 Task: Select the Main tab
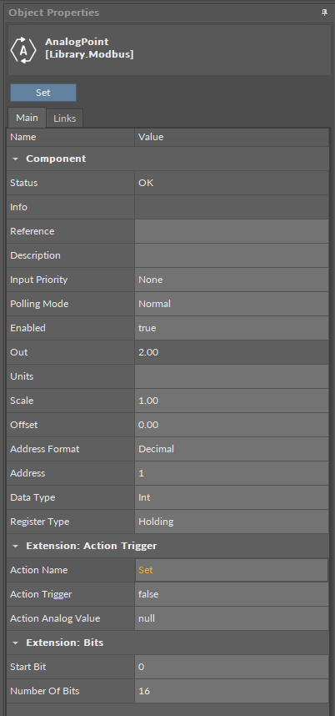(27, 118)
